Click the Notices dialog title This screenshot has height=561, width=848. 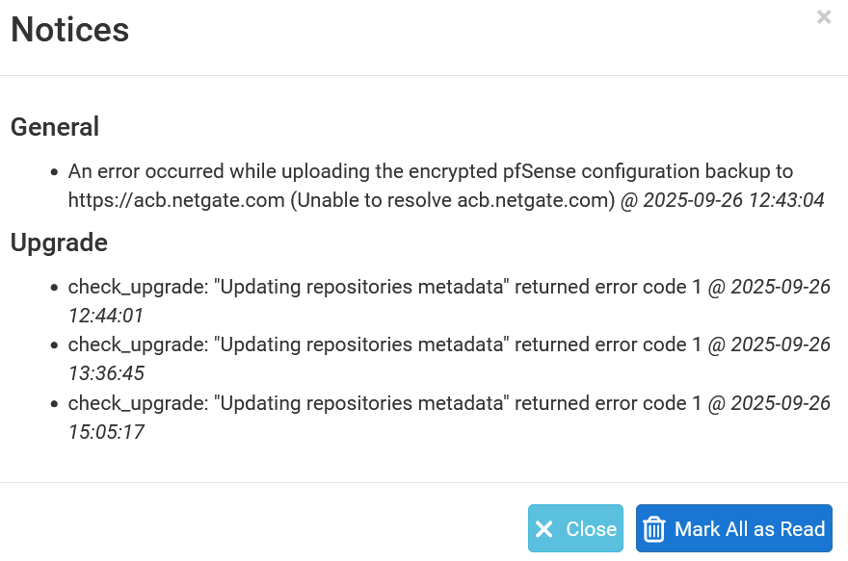pos(69,30)
